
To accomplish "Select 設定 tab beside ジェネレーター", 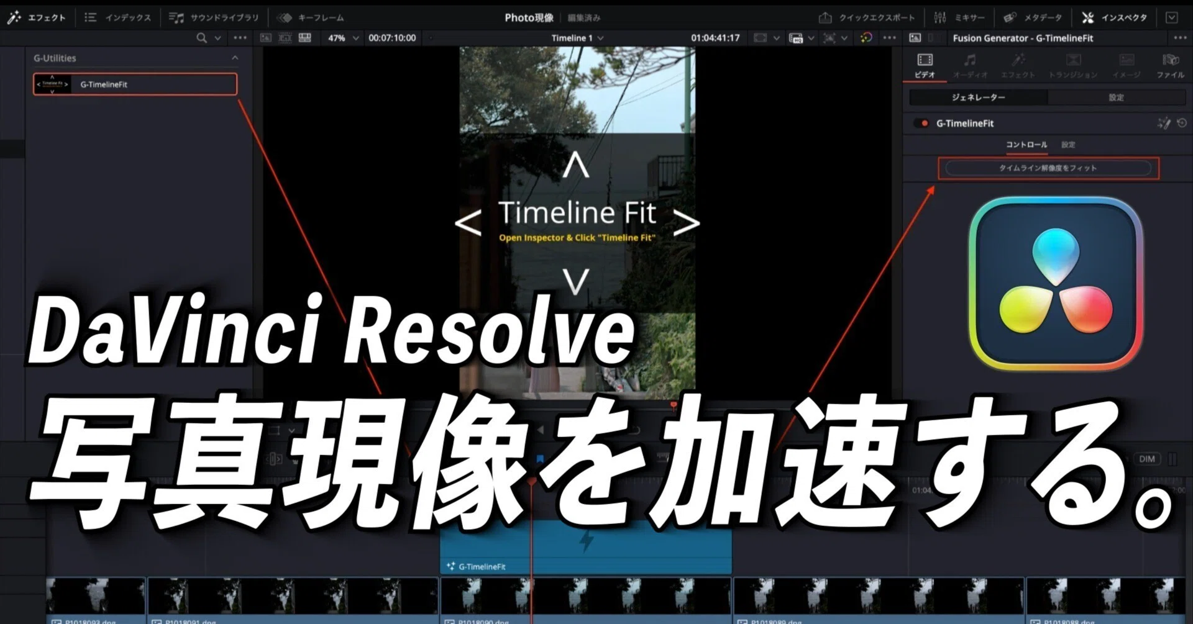I will click(x=1117, y=97).
